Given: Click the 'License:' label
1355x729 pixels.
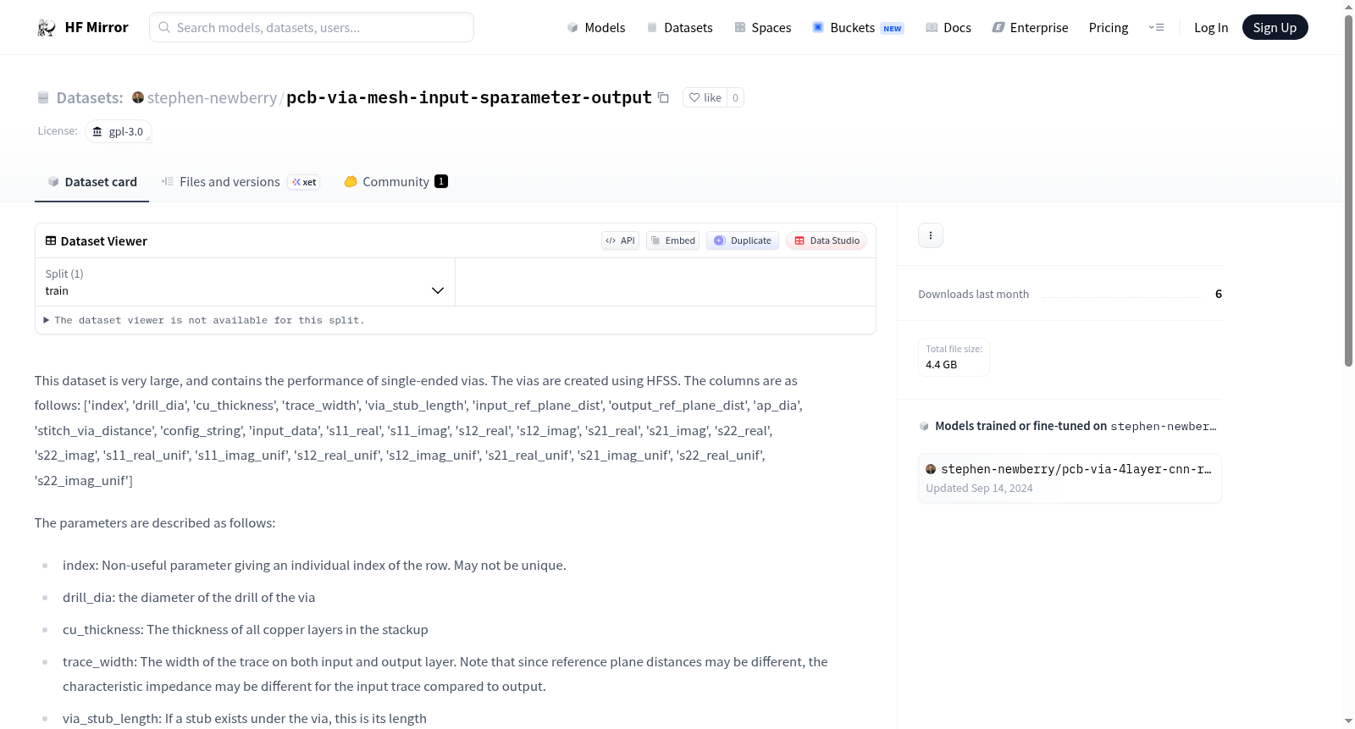Looking at the screenshot, I should tap(58, 131).
